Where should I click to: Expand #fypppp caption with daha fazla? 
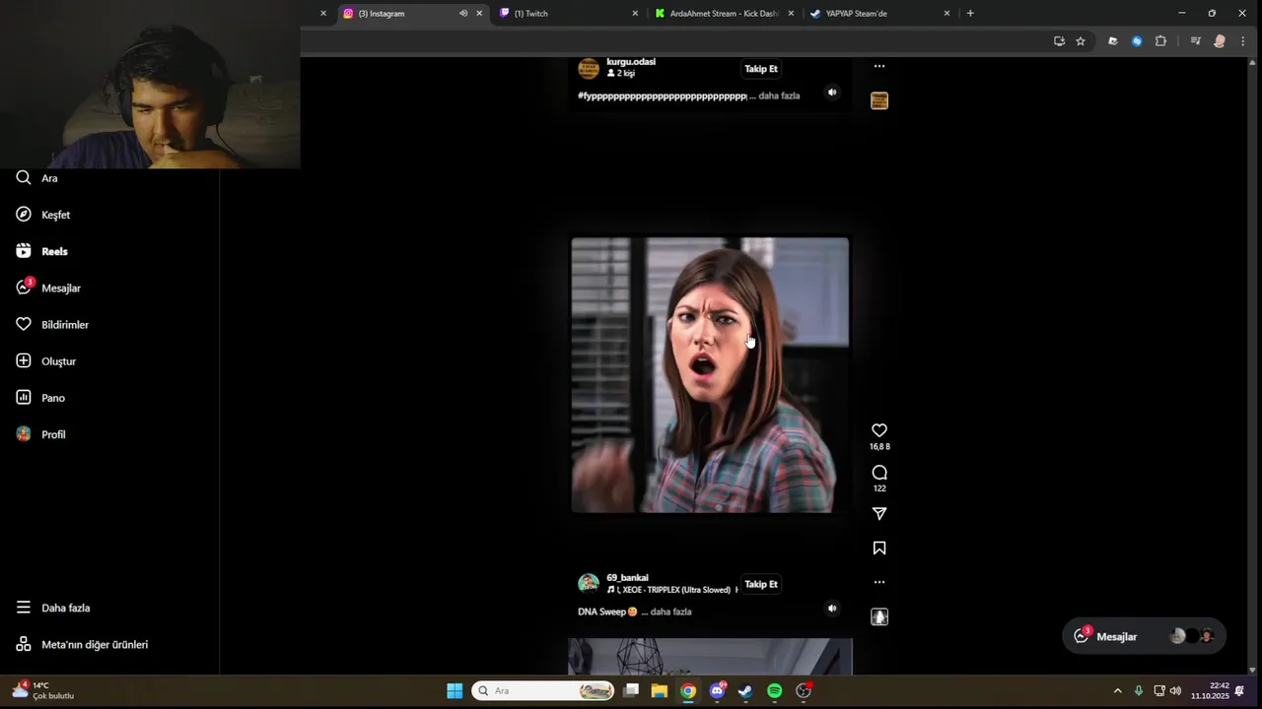(779, 96)
